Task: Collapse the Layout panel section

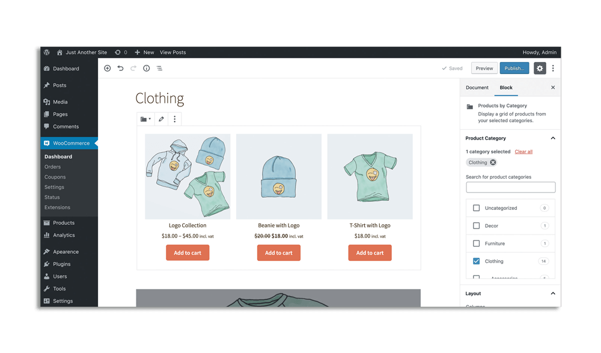Action: 553,293
